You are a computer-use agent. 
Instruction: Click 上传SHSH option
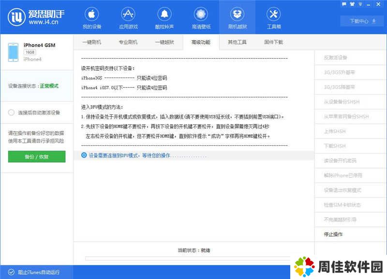click(x=350, y=131)
